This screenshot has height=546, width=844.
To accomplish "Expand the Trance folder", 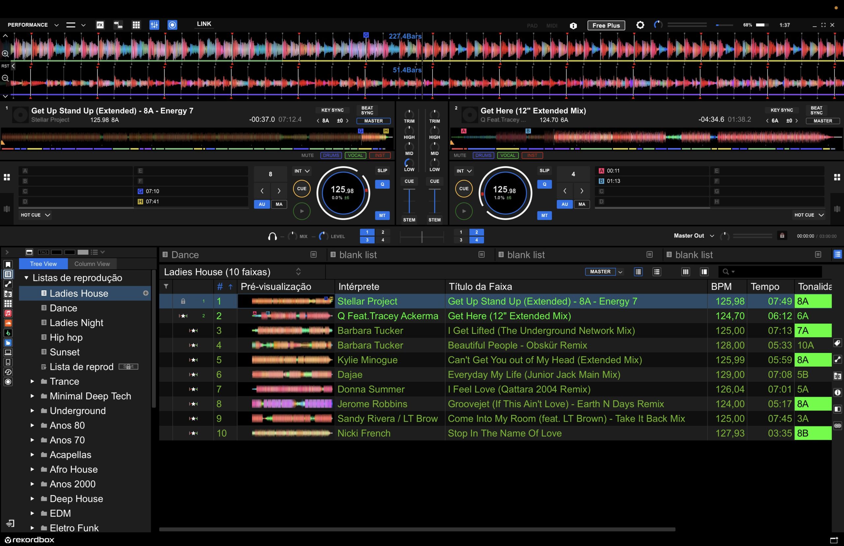I will click(32, 381).
